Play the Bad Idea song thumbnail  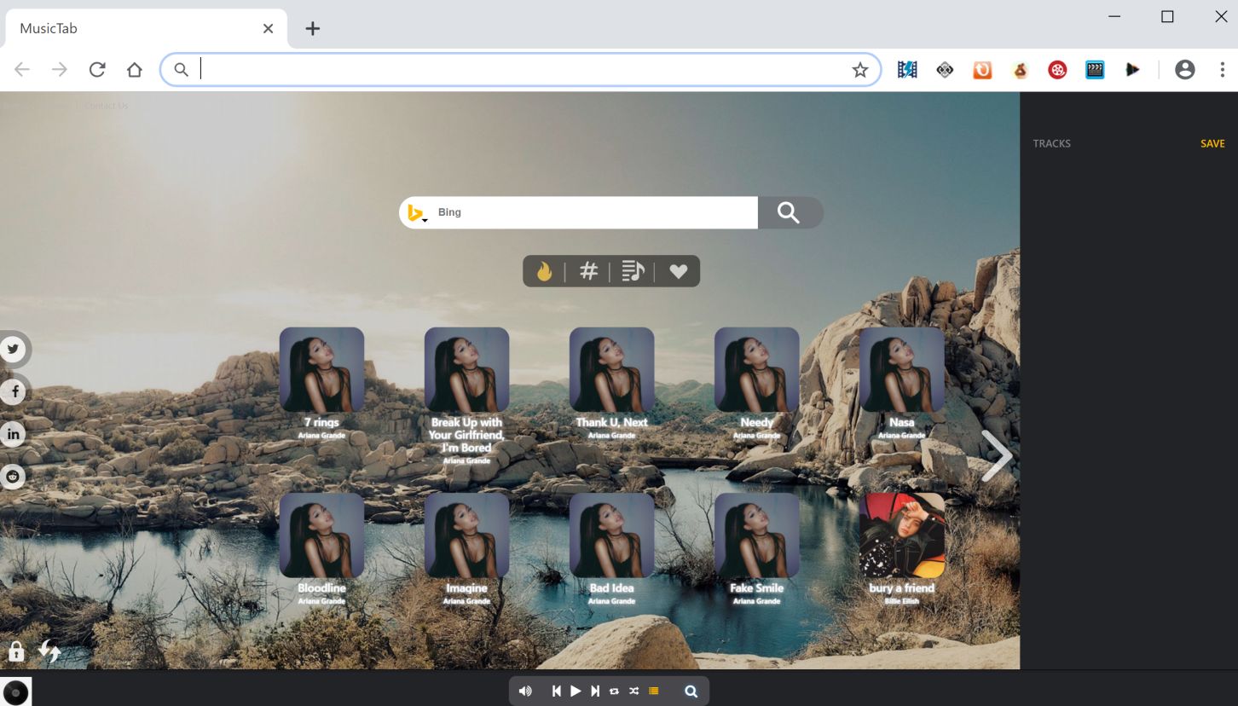pyautogui.click(x=611, y=535)
